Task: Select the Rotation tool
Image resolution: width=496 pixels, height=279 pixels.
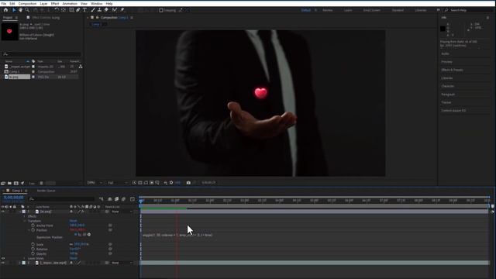Action: tap(57, 10)
